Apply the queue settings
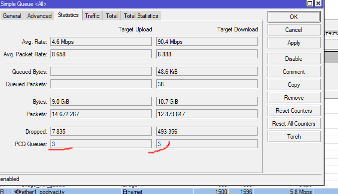The image size is (338, 194). pyautogui.click(x=294, y=43)
